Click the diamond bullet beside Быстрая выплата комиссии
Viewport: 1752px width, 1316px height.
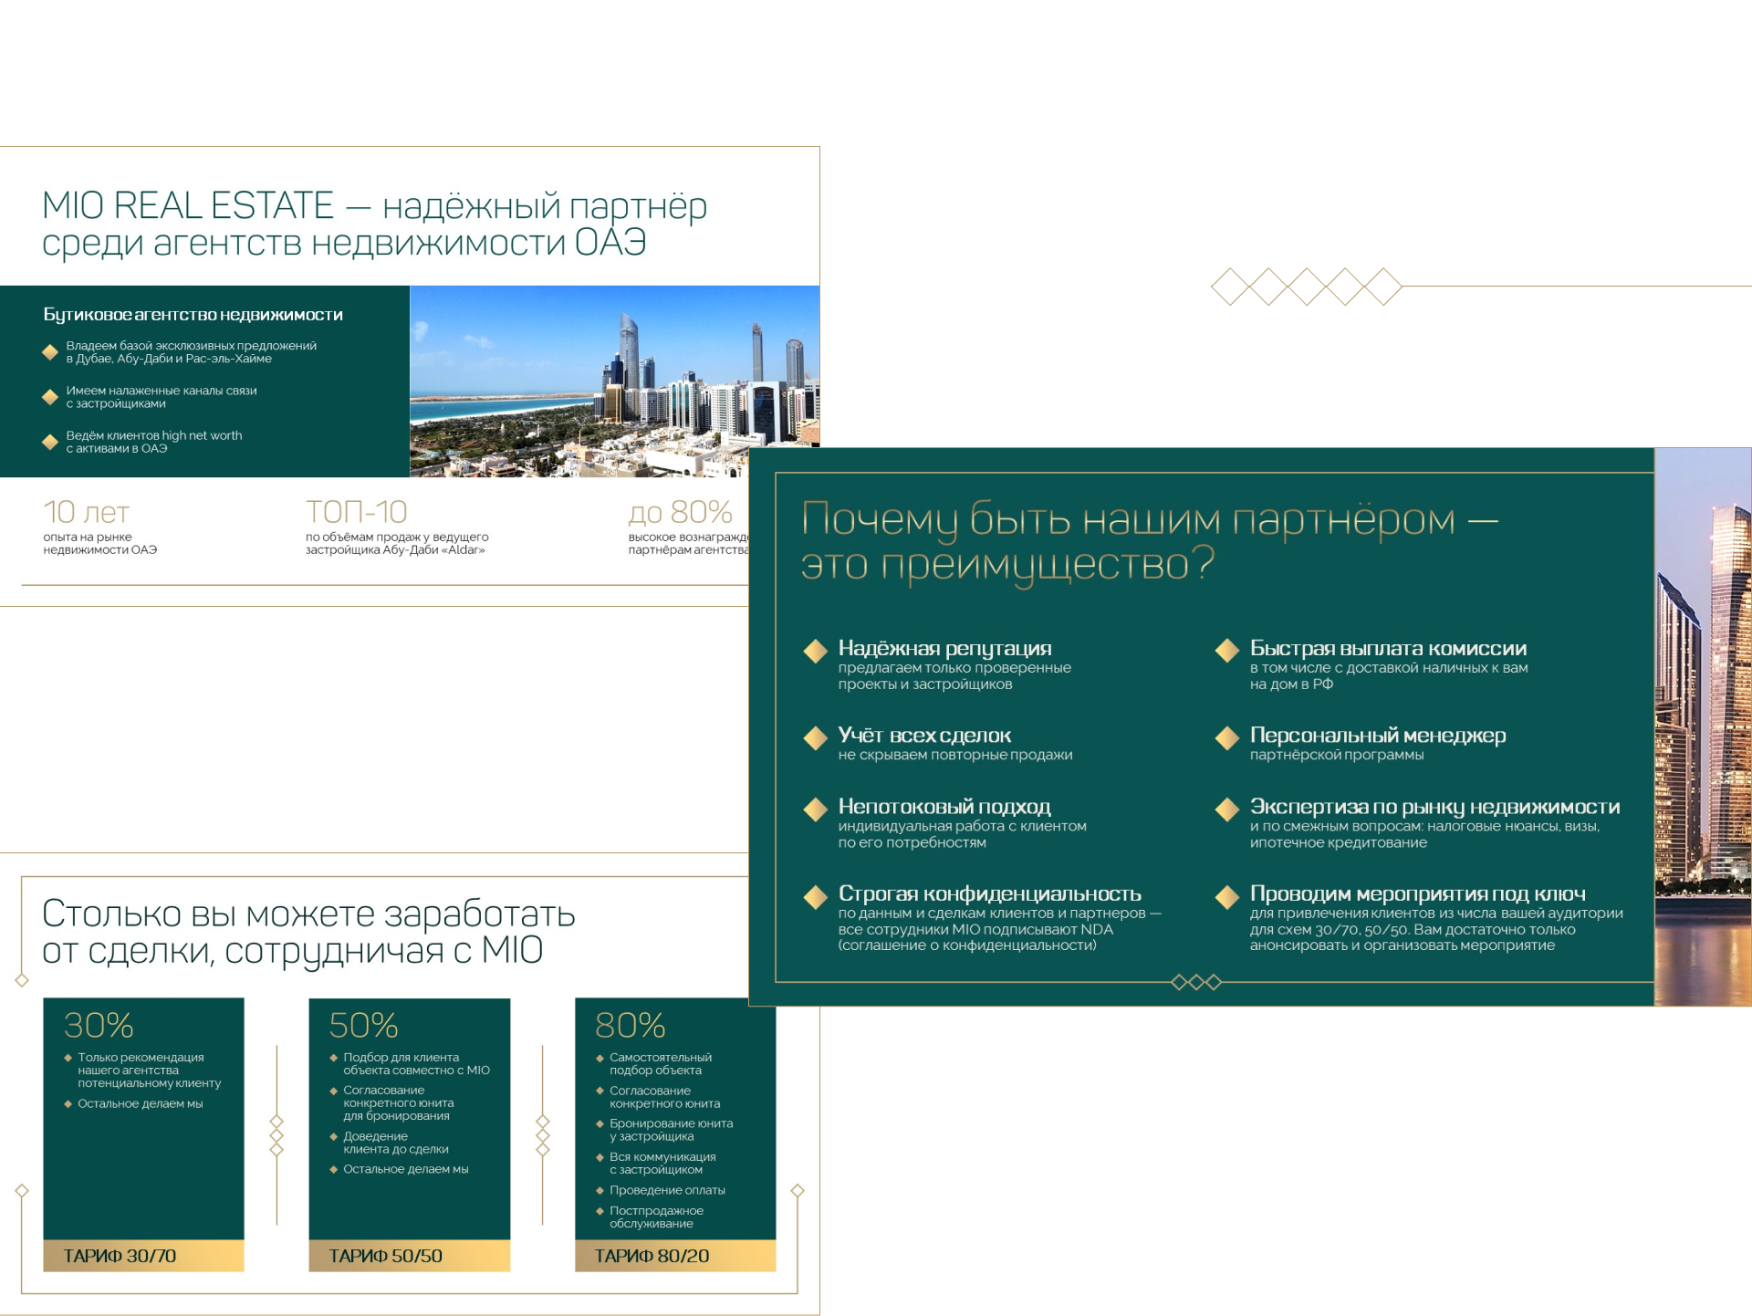[1226, 651]
